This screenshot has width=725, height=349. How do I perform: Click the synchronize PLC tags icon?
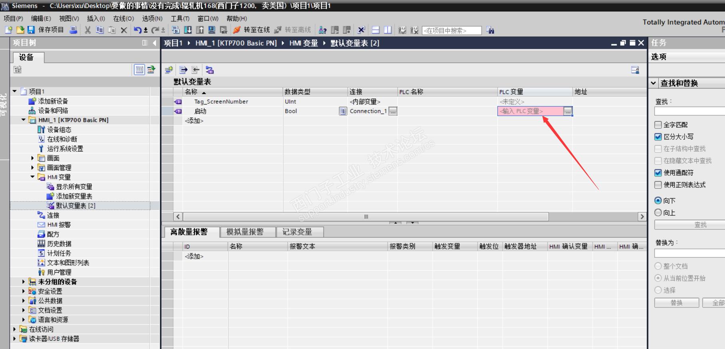pyautogui.click(x=210, y=70)
